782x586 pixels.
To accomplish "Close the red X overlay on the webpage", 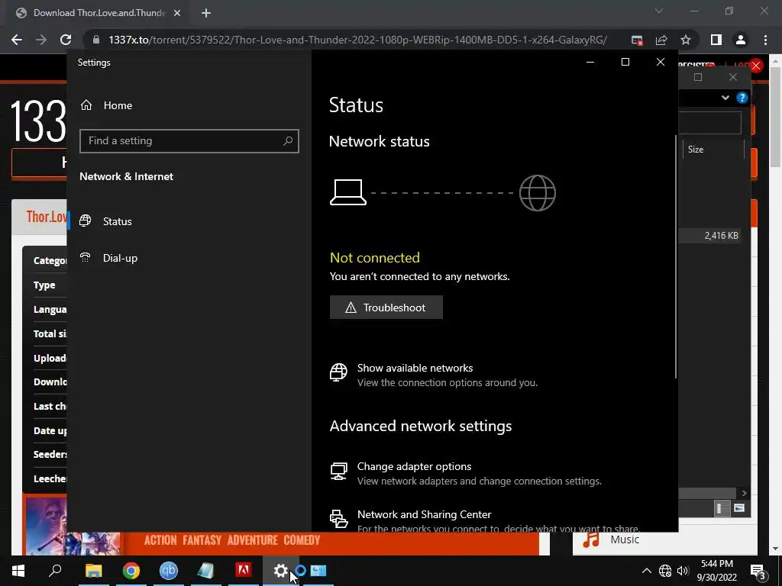I will coord(756,66).
